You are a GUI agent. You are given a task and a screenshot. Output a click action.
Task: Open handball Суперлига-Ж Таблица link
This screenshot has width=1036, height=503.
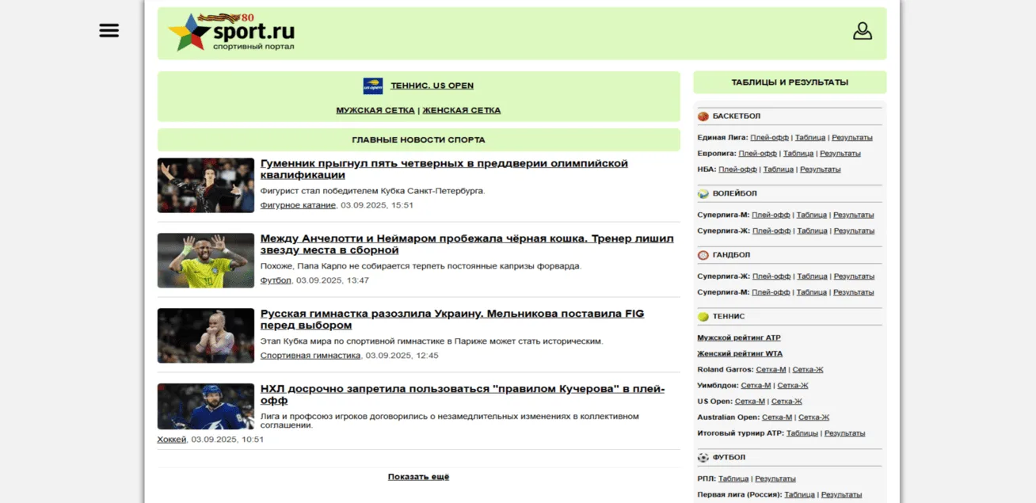(x=812, y=276)
